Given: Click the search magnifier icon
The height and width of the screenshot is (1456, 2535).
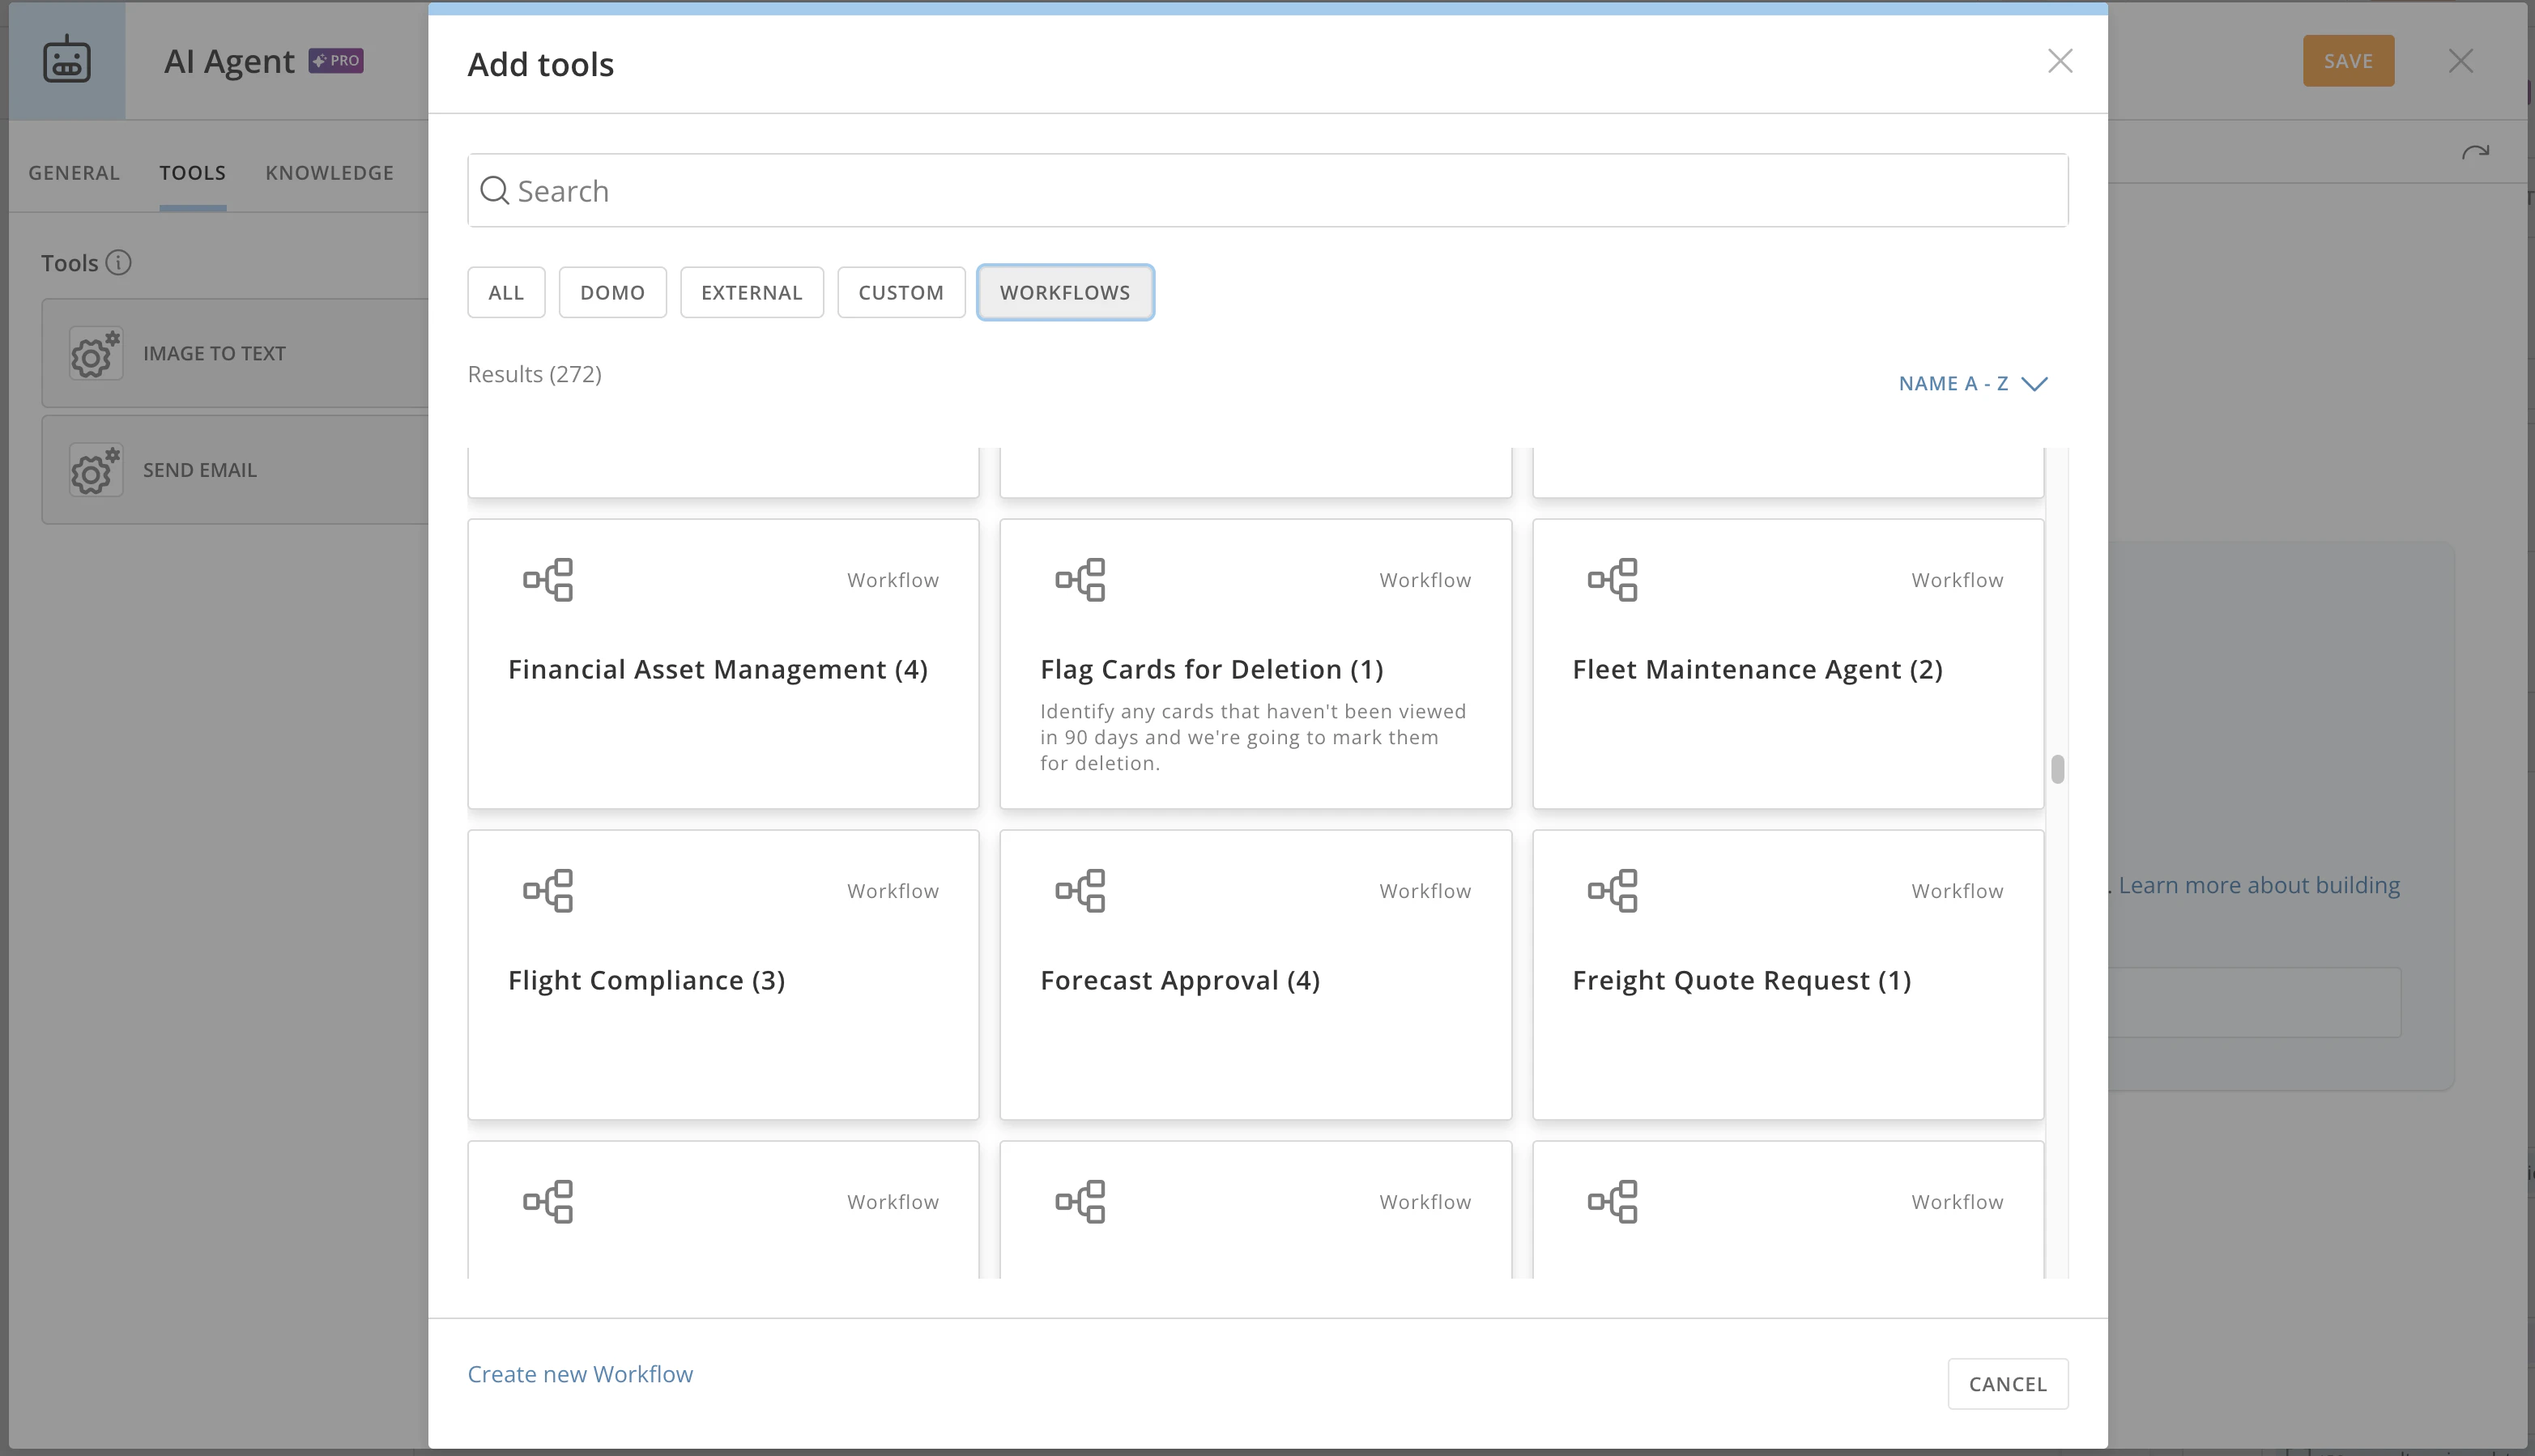Looking at the screenshot, I should [494, 190].
